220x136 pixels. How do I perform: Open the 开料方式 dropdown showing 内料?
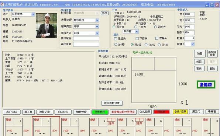tap(86, 33)
